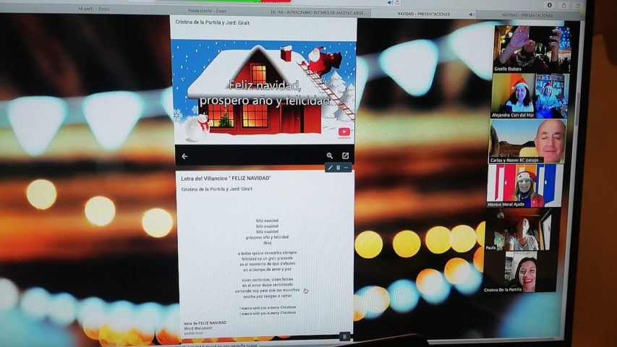Viewport: 617px width, 347px height.
Task: Select the rightmost 'NAVIDAD - PRESENTACIONES' tab
Action: (x=527, y=15)
